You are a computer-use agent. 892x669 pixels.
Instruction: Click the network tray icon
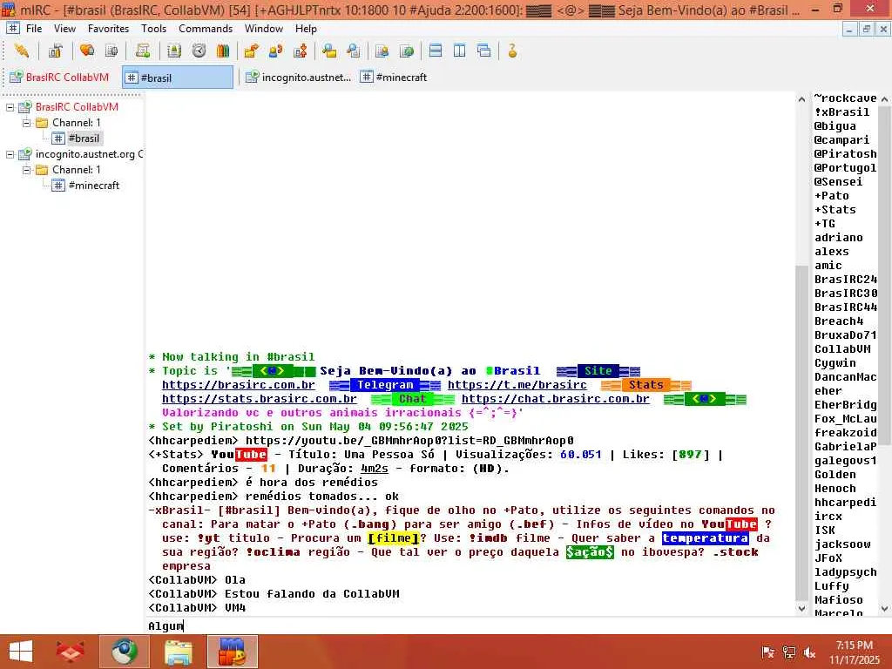788,652
